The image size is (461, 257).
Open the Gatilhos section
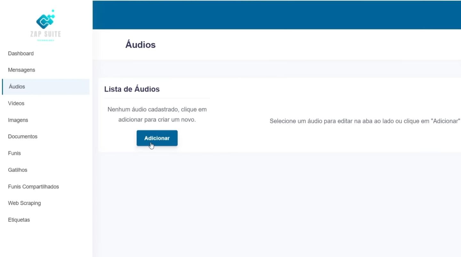(x=18, y=170)
